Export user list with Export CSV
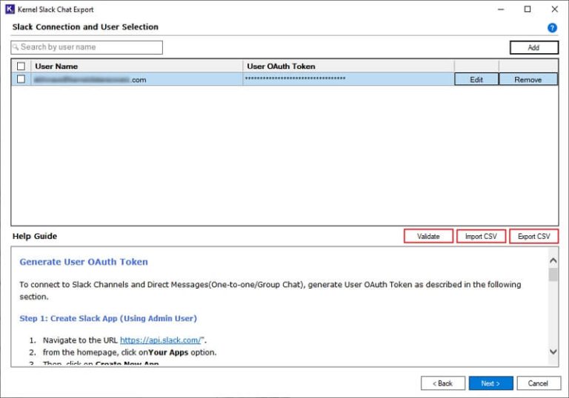The width and height of the screenshot is (569, 398). (x=533, y=237)
